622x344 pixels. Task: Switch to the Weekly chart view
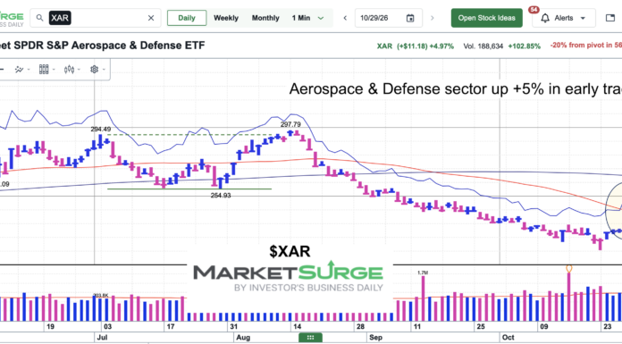[x=226, y=18]
